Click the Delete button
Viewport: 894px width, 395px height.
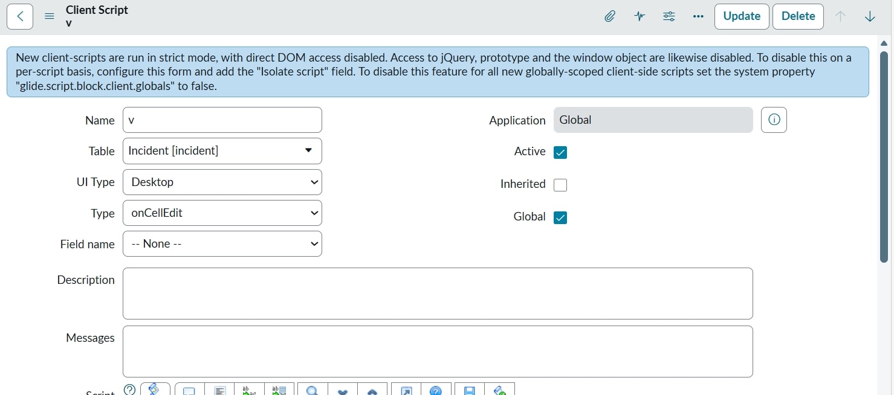(798, 16)
